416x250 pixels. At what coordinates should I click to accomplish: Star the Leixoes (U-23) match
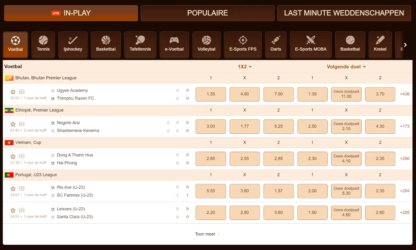click(x=13, y=210)
